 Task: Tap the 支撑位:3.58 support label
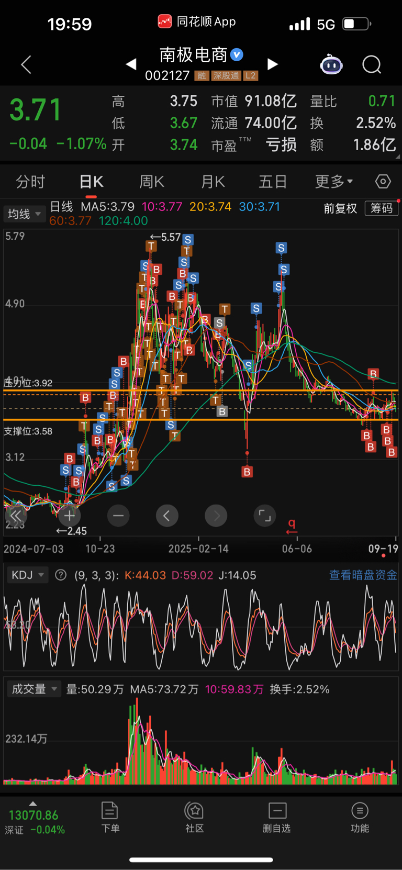28,431
